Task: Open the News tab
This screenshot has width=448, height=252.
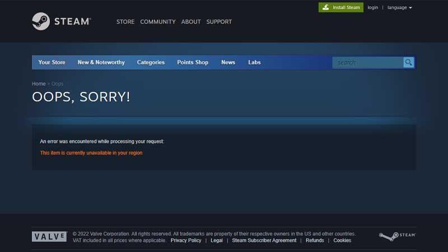Action: pyautogui.click(x=228, y=62)
